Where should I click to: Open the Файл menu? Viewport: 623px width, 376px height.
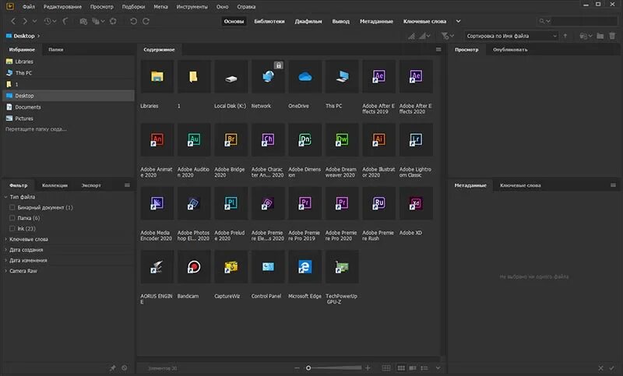(x=29, y=7)
